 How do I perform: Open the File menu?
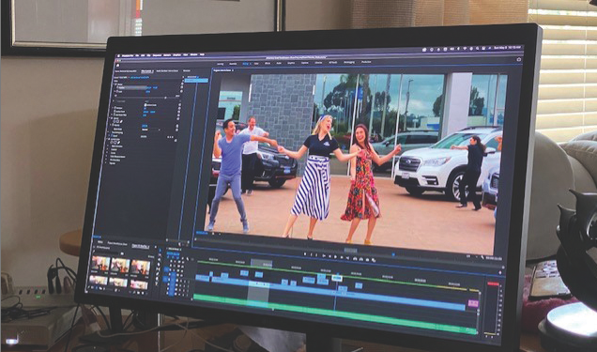pyautogui.click(x=137, y=55)
